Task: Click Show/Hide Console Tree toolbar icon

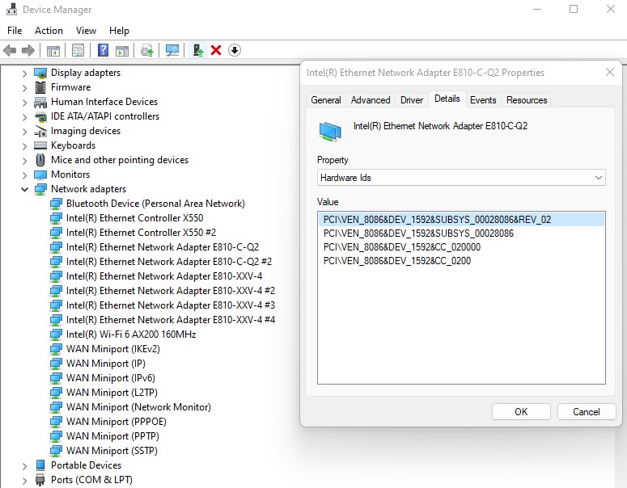Action: (x=53, y=51)
